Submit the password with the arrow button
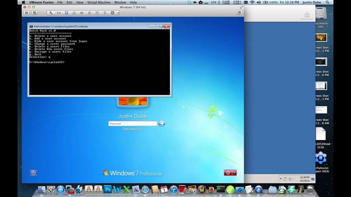 coord(162,124)
